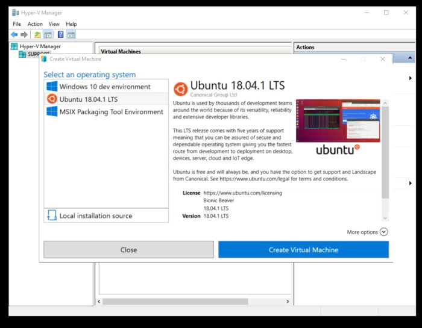The width and height of the screenshot is (422, 328).
Task: Expand the first submenu arrow in Actions pane
Action: tap(410, 78)
